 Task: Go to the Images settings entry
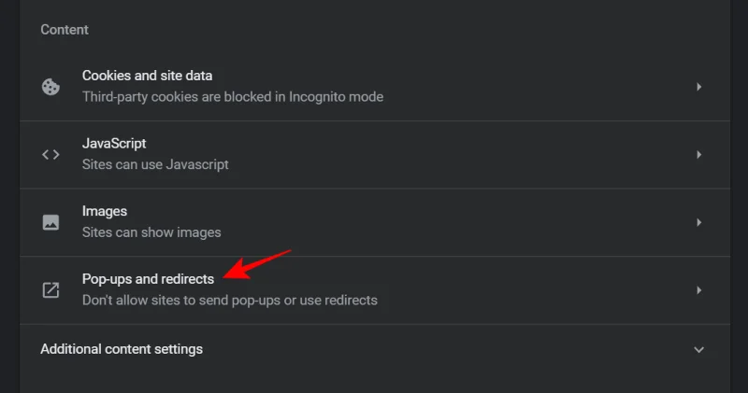point(105,212)
